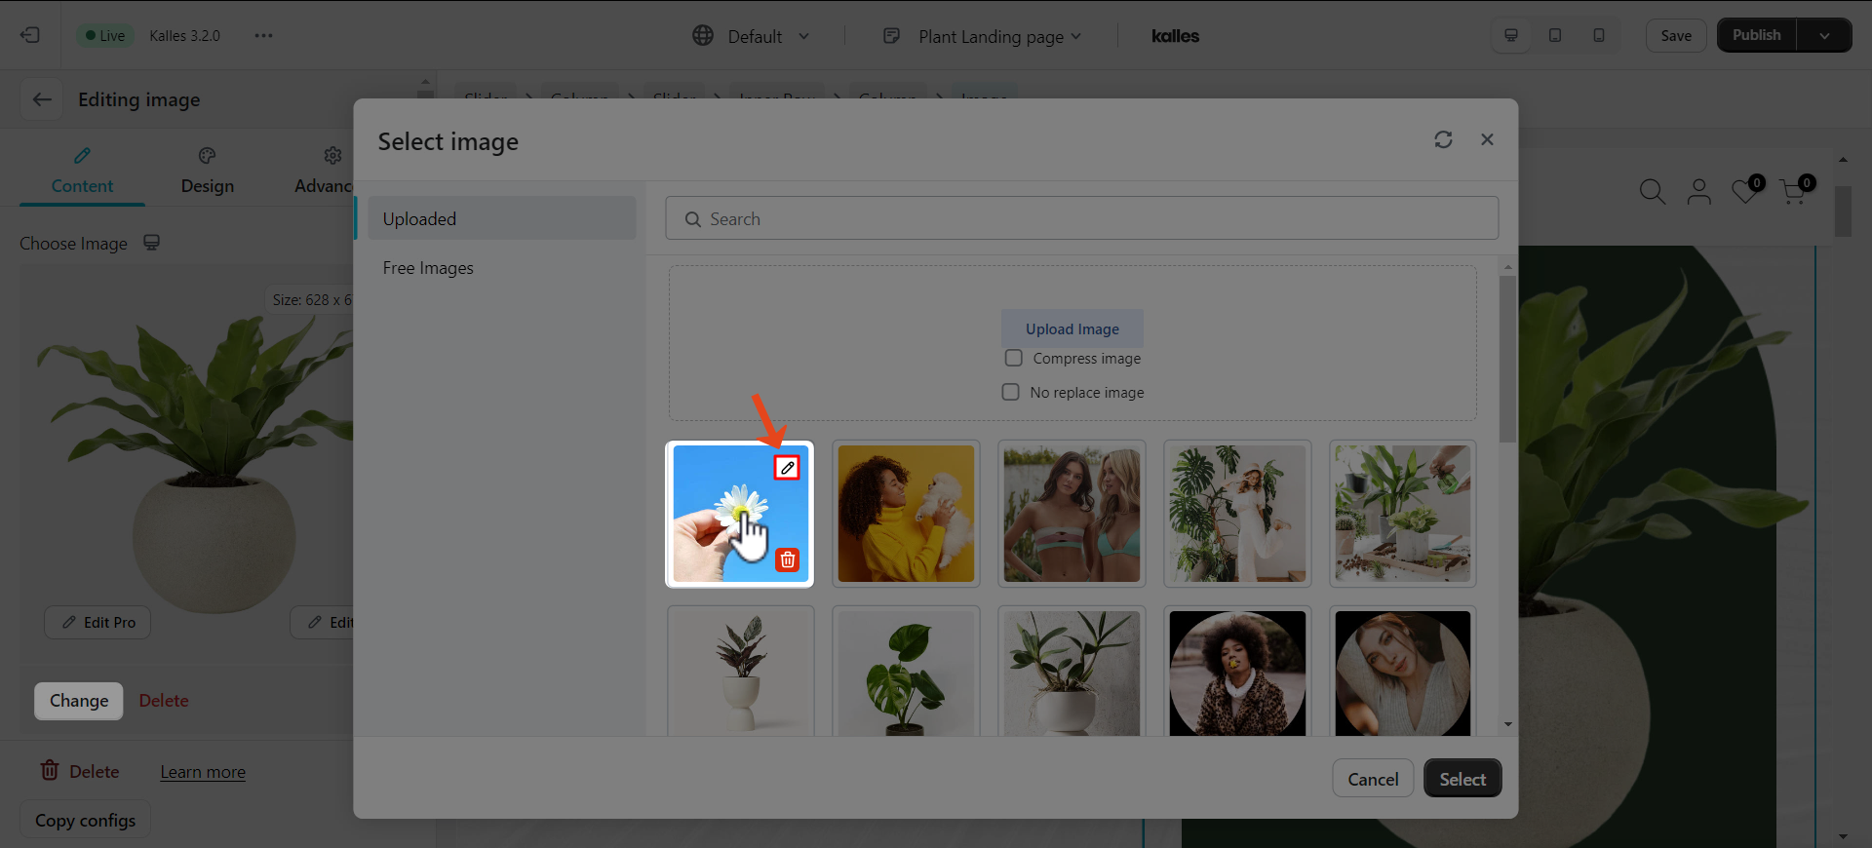This screenshot has height=848, width=1872.
Task: Select the woman in white with plants thumbnail
Action: tap(1237, 514)
